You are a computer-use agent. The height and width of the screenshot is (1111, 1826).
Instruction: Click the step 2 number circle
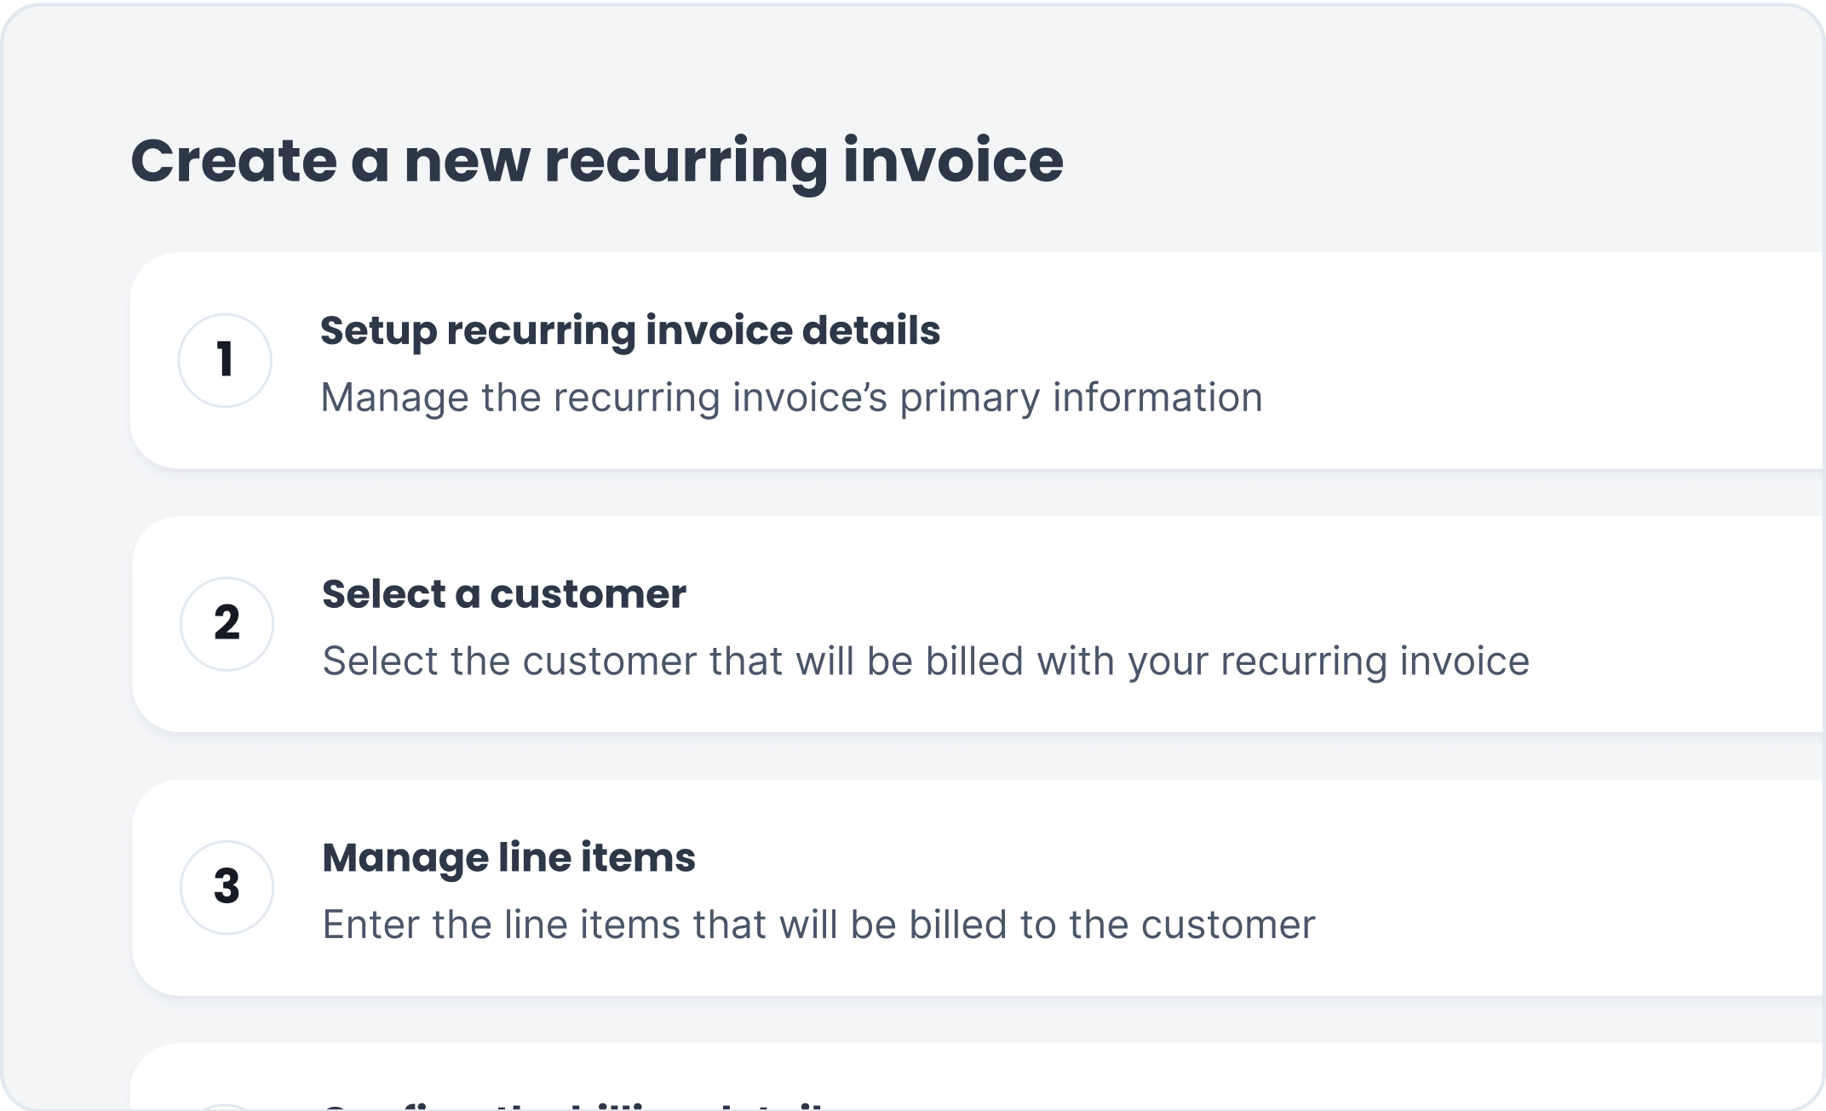225,624
